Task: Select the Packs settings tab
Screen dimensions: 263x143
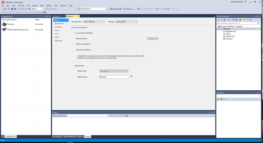Action: coord(57,37)
